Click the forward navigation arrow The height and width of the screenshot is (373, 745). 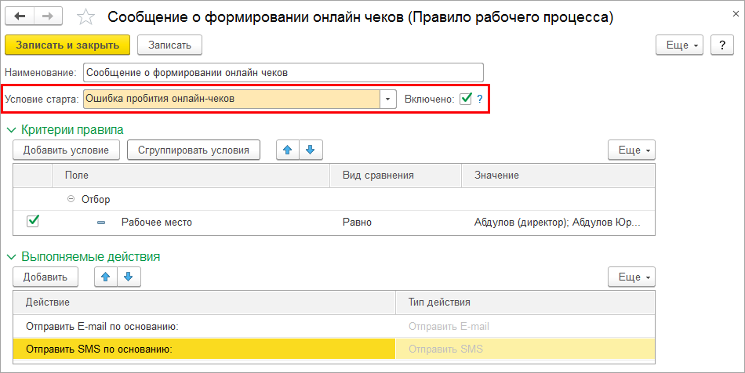(48, 16)
